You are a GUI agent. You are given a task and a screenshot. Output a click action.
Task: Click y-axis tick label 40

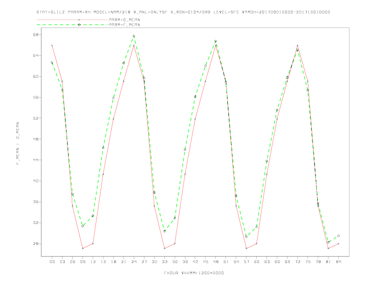35,181
